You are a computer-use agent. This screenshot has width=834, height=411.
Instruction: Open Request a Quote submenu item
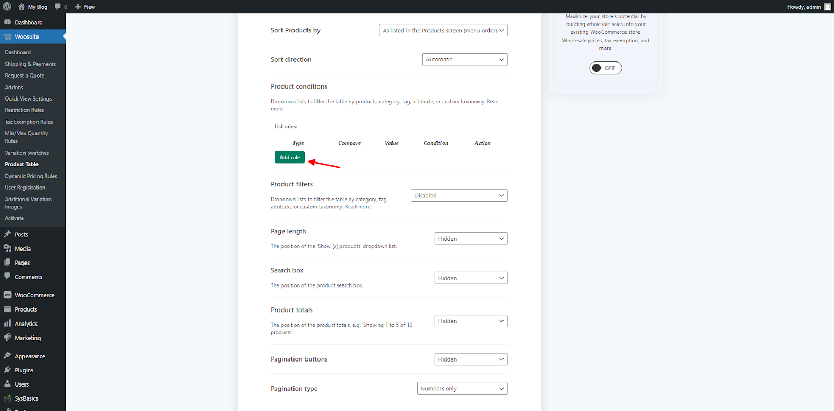(24, 76)
